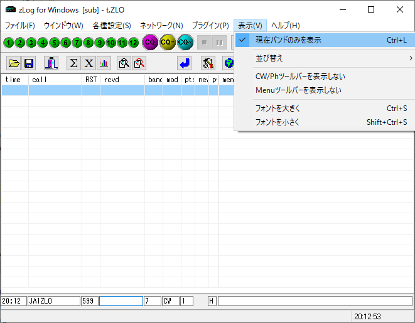Expand the 並び替え submenu
The width and height of the screenshot is (415, 323).
coord(325,58)
